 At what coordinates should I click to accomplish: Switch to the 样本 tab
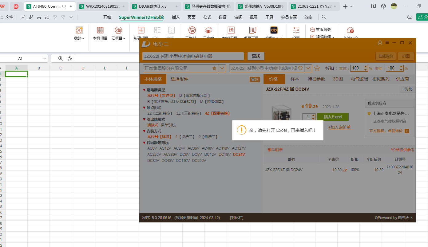tap(295, 79)
